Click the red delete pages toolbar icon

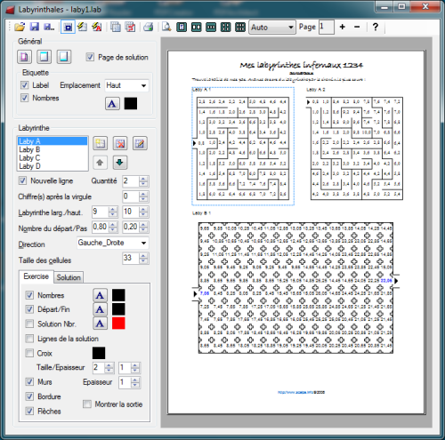pos(130,27)
